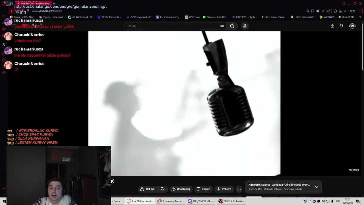Screen dimensions: 364x205
Task: Open Opera easy setup sliders icon
Action: [x=359, y=11]
